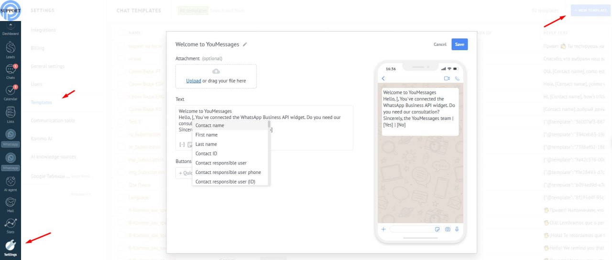Viewport: 612px width, 260px height.
Task: Click the video call icon in phone preview
Action: (x=447, y=78)
